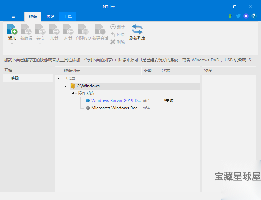Image resolution: width=261 pixels, height=200 pixels.
Task: Click x64 in the Microsoft Windows Rec... row
Action: pos(146,108)
